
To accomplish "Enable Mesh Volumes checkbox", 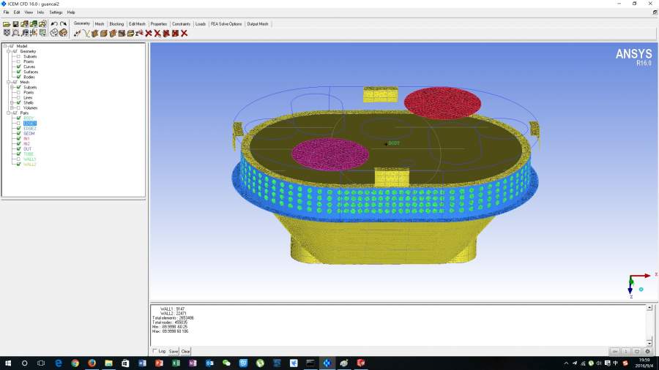I will pos(18,107).
